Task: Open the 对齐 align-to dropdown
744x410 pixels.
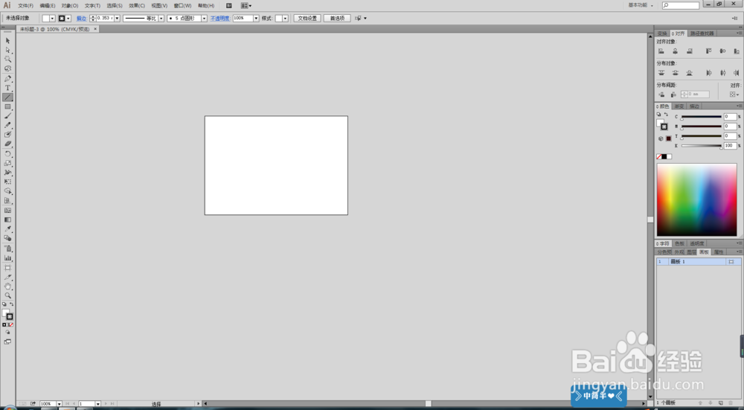Action: pyautogui.click(x=734, y=95)
